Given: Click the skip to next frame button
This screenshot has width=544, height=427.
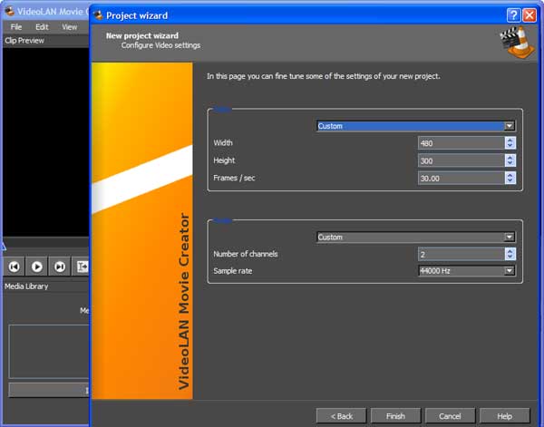Looking at the screenshot, I should (60, 267).
